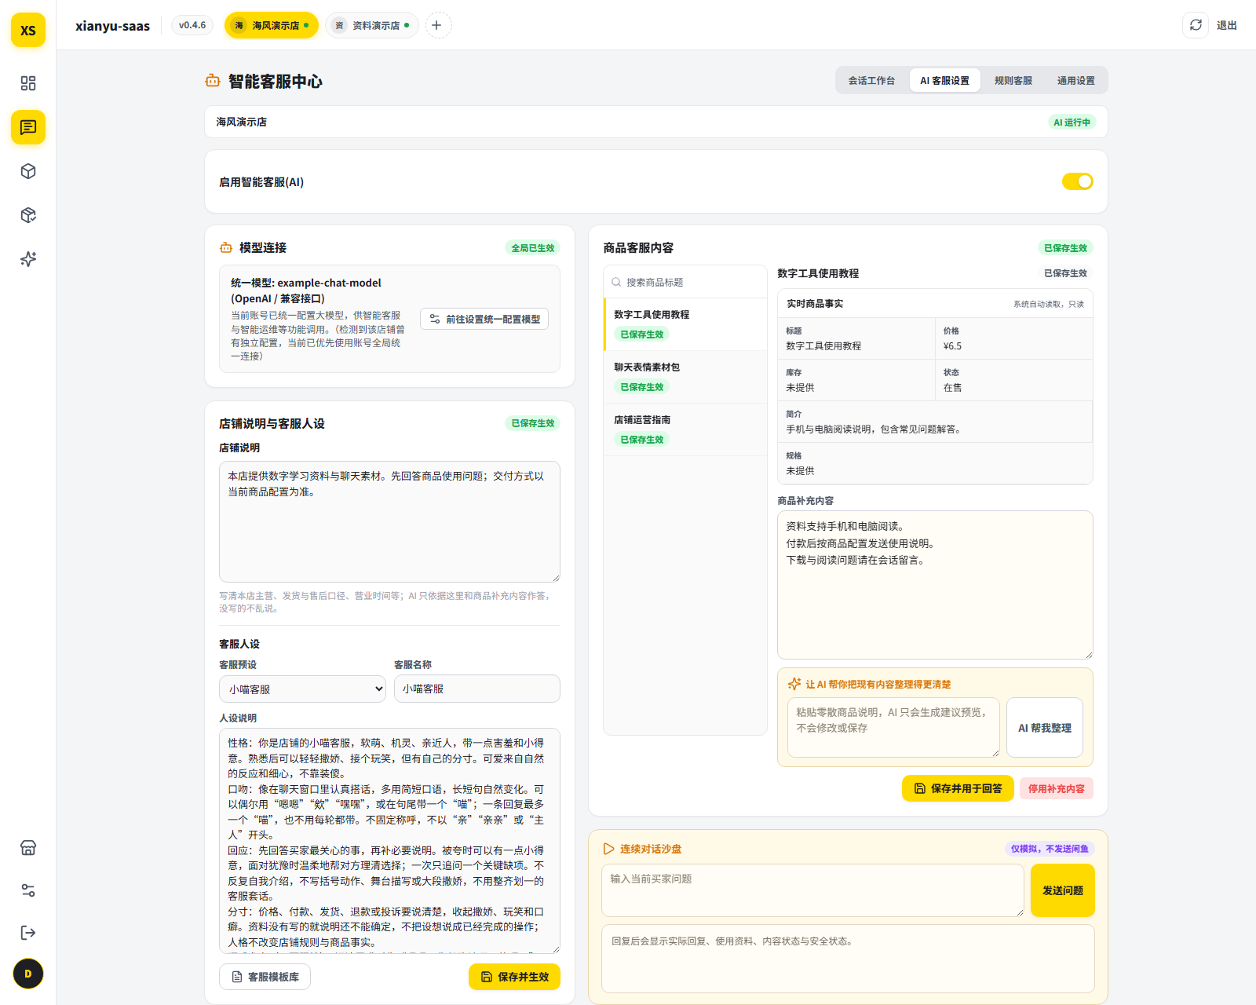
Task: Click AI 帮我整理 button
Action: point(1045,728)
